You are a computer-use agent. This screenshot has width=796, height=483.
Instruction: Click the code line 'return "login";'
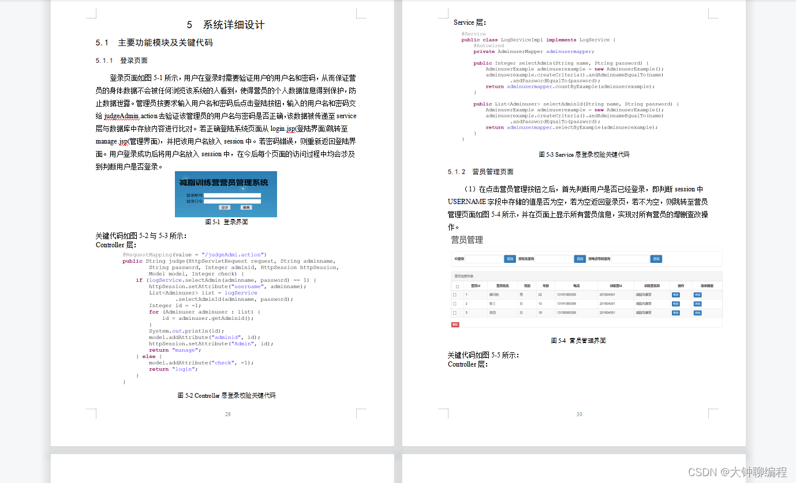pos(173,369)
